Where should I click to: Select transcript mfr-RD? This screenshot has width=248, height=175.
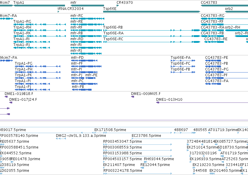pyautogui.click(x=86, y=42)
